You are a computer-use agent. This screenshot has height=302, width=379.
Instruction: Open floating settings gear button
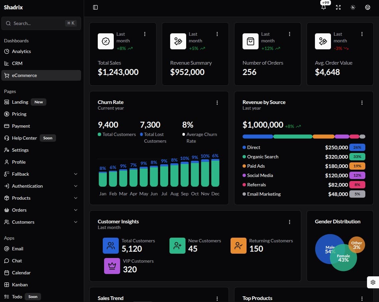(x=373, y=282)
